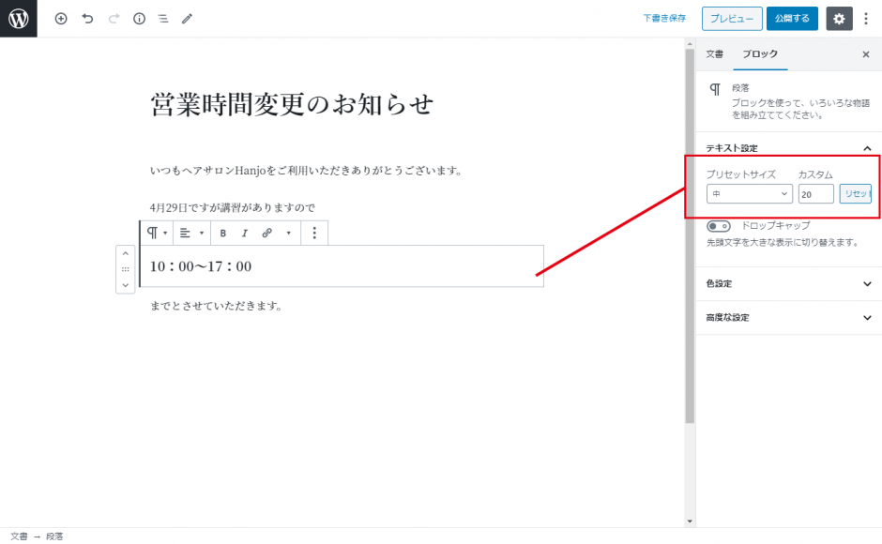
Task: Click the WordPress logo icon
Action: [x=19, y=19]
